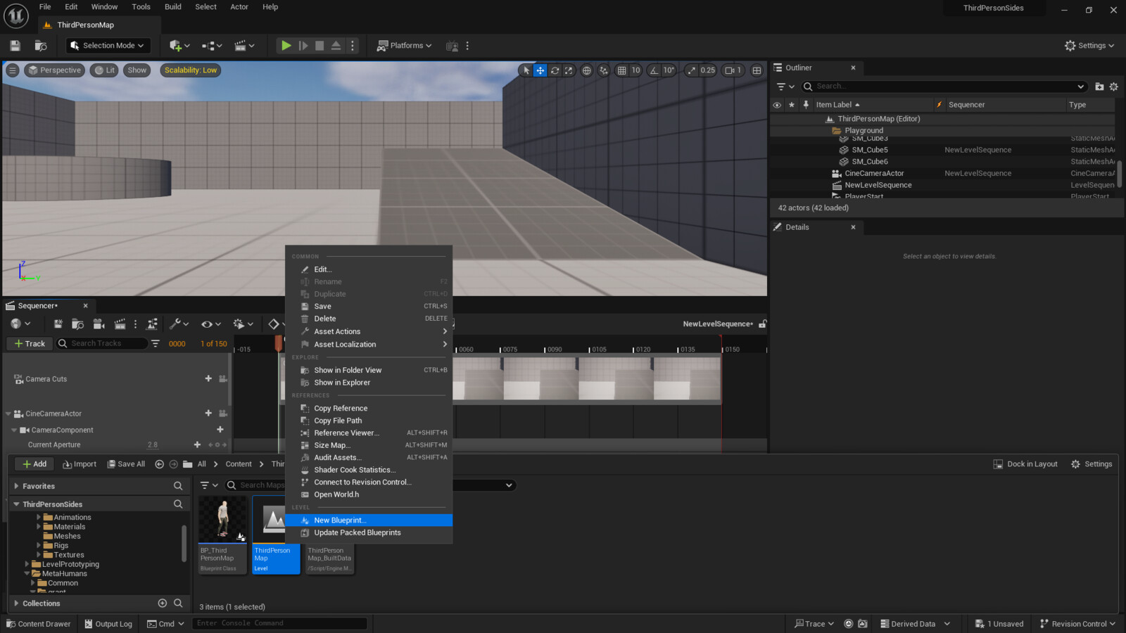
Task: Open the Sequencer wrench actions menu
Action: (179, 324)
